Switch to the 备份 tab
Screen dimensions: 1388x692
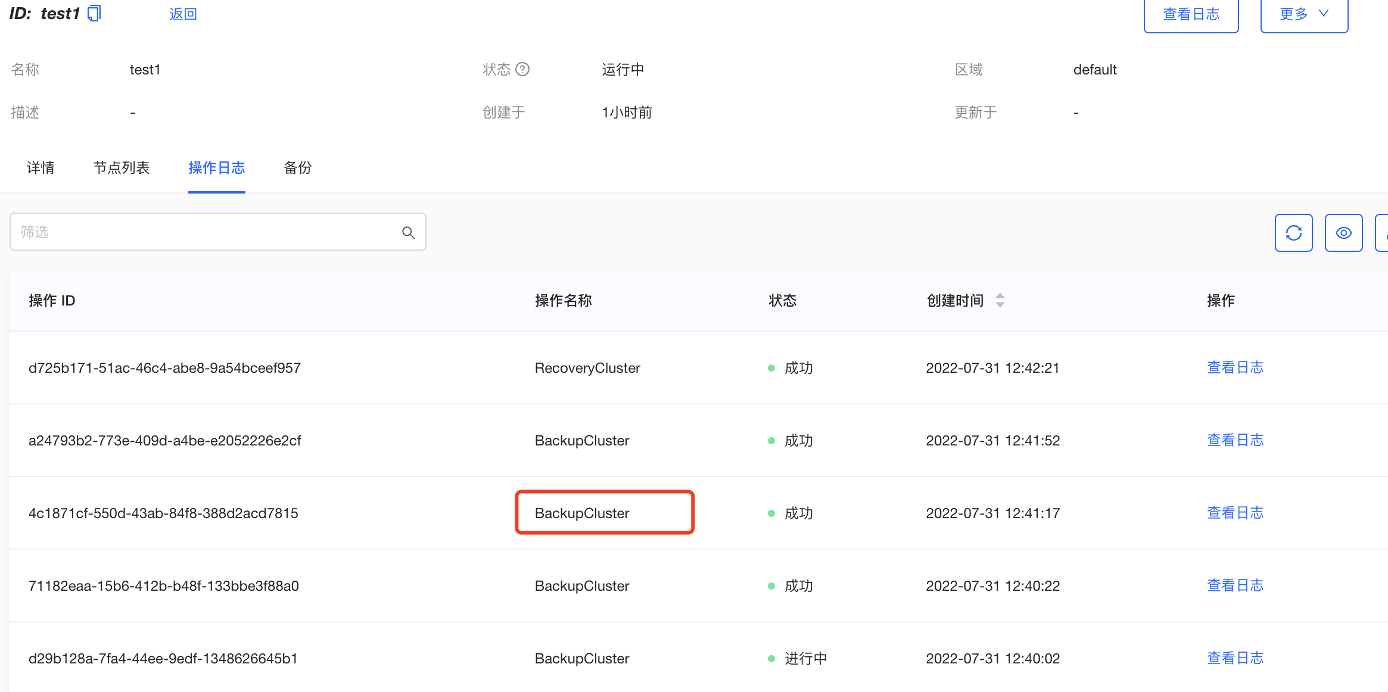click(298, 167)
